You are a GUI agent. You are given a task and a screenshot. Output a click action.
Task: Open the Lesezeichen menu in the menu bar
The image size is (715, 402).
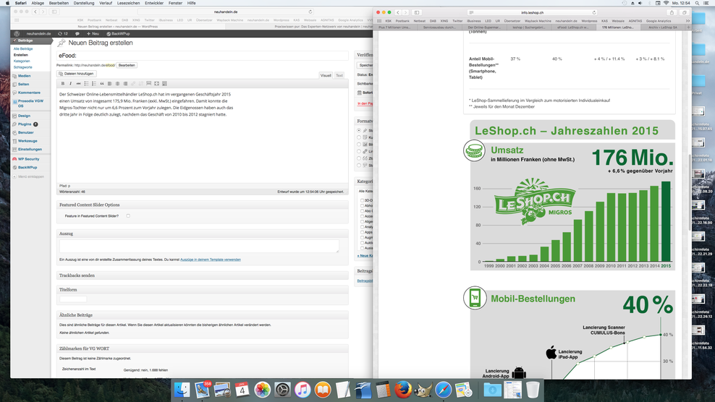click(128, 3)
